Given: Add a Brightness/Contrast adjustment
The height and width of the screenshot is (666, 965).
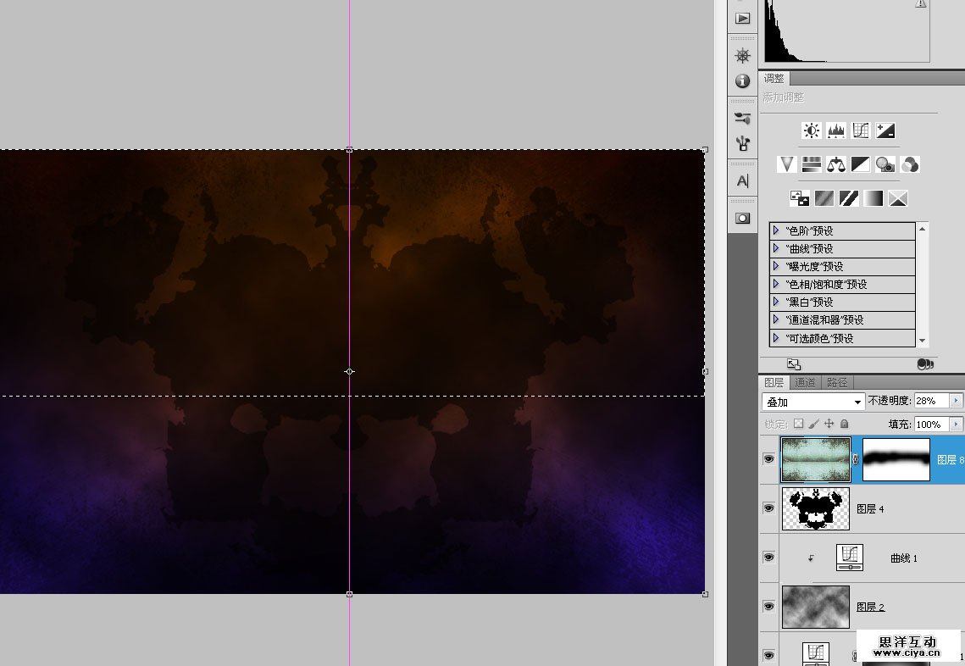Looking at the screenshot, I should point(812,130).
